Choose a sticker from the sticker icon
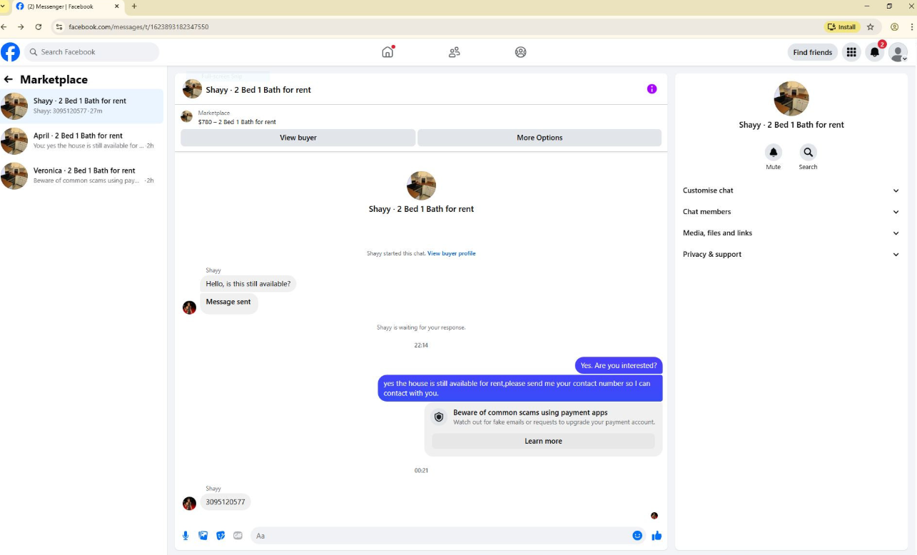Image resolution: width=917 pixels, height=555 pixels. (x=221, y=536)
